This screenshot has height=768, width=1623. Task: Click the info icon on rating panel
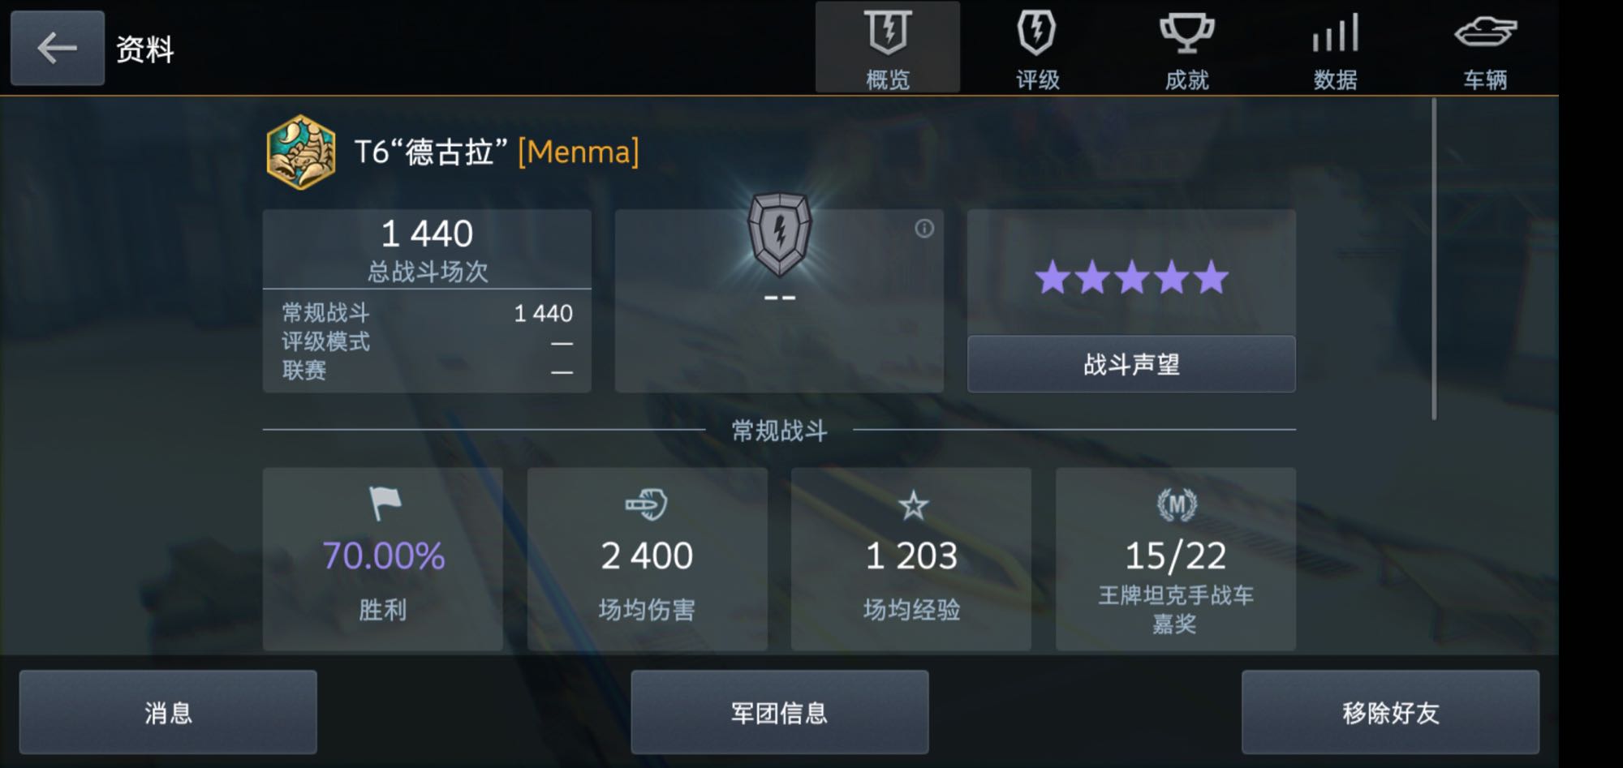[923, 229]
